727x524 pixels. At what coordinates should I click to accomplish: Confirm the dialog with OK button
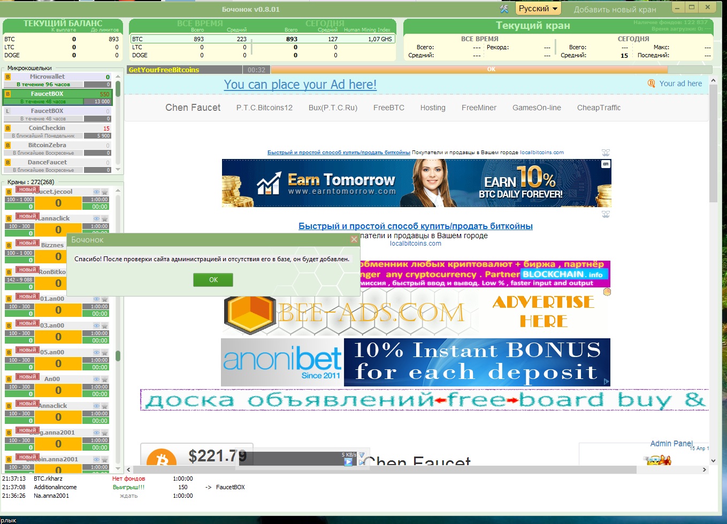point(213,279)
